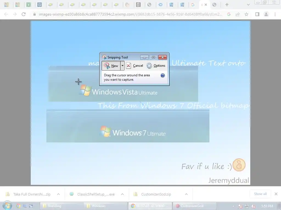The height and width of the screenshot is (210, 281).
Task: Start a New snip in Snipping Tool
Action: (x=111, y=66)
